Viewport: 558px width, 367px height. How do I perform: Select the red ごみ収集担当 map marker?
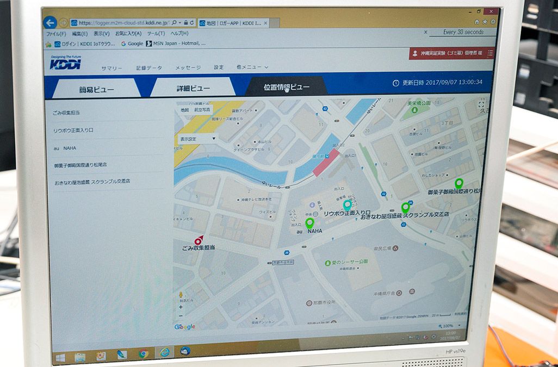tap(199, 241)
